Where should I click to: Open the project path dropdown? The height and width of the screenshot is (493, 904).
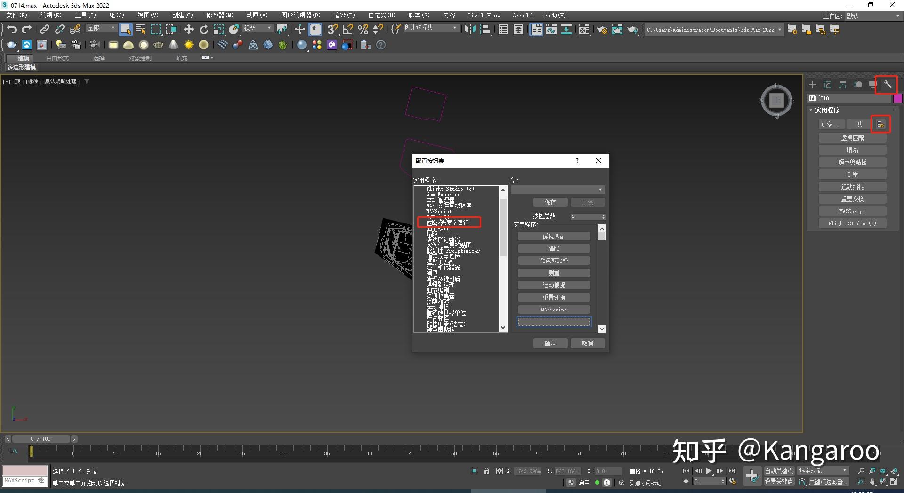click(714, 30)
